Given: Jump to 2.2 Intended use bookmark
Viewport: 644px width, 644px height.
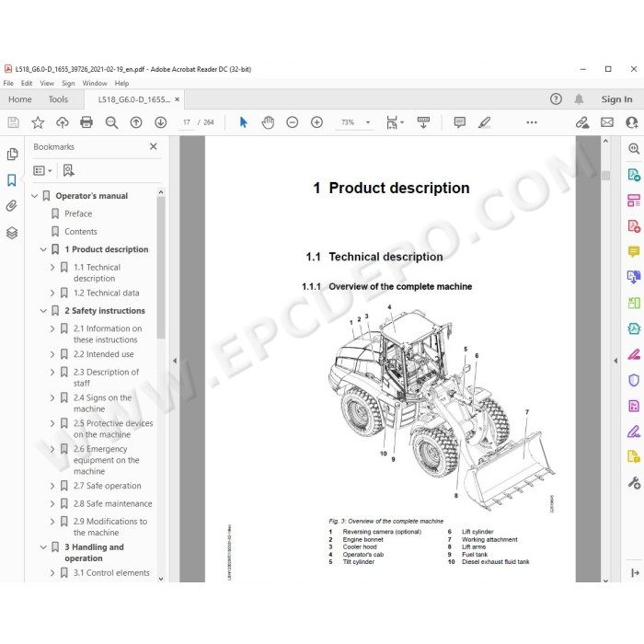Looking at the screenshot, I should click(x=103, y=354).
